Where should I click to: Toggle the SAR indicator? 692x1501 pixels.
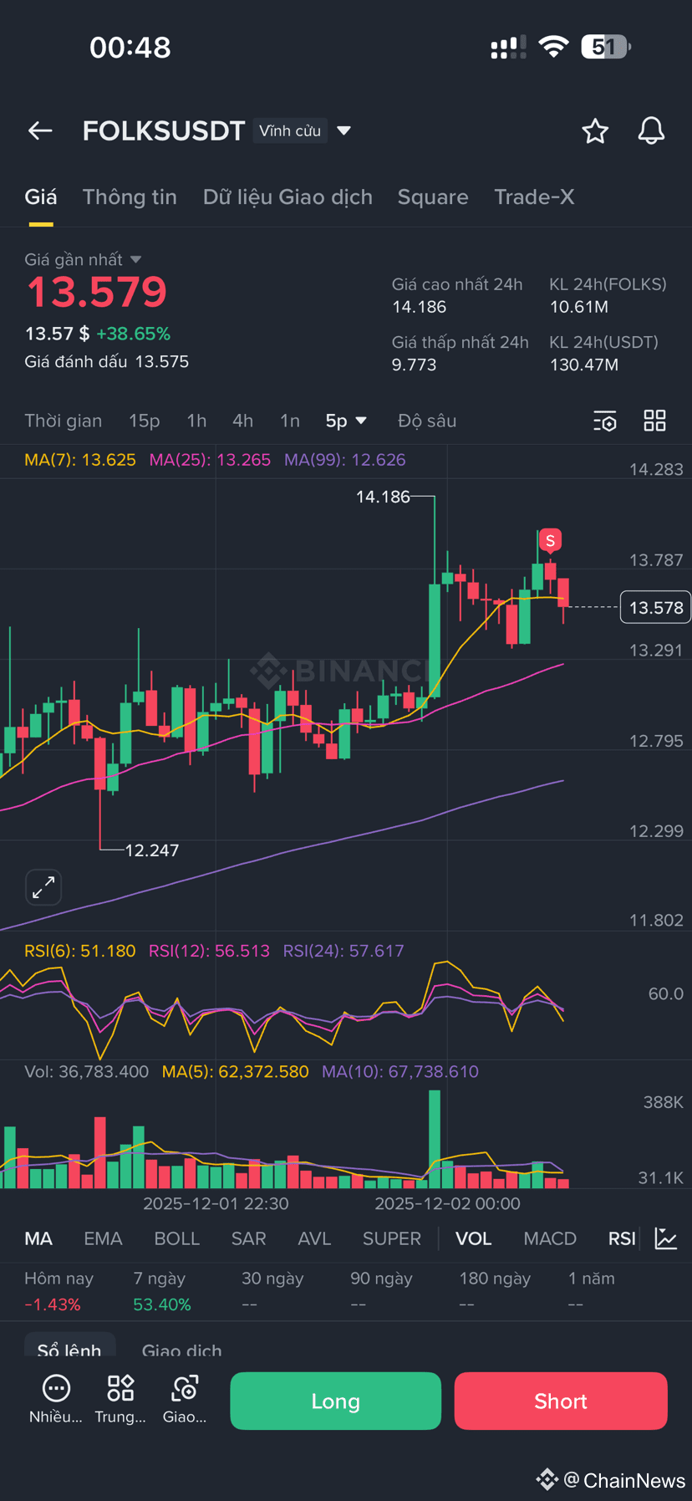tap(249, 1238)
